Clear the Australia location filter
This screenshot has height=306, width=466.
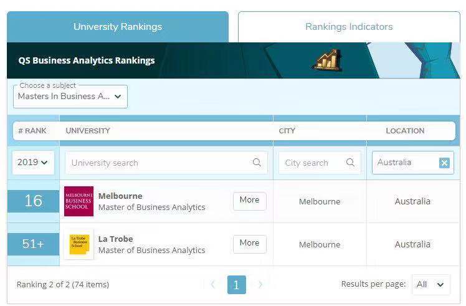444,163
